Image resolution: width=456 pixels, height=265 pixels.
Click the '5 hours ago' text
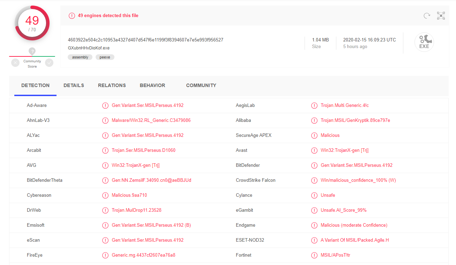tap(355, 47)
